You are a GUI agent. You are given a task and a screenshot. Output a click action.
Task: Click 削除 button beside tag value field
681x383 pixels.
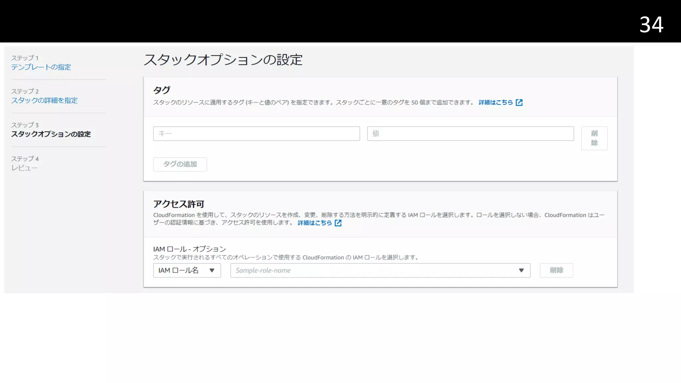coord(594,138)
